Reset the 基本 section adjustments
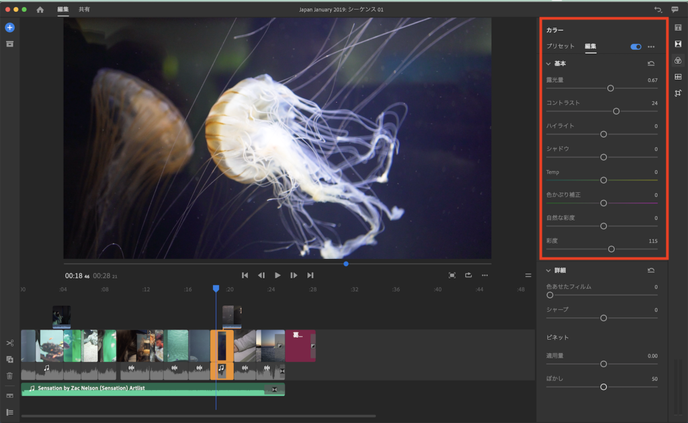This screenshot has width=688, height=423. [x=651, y=63]
